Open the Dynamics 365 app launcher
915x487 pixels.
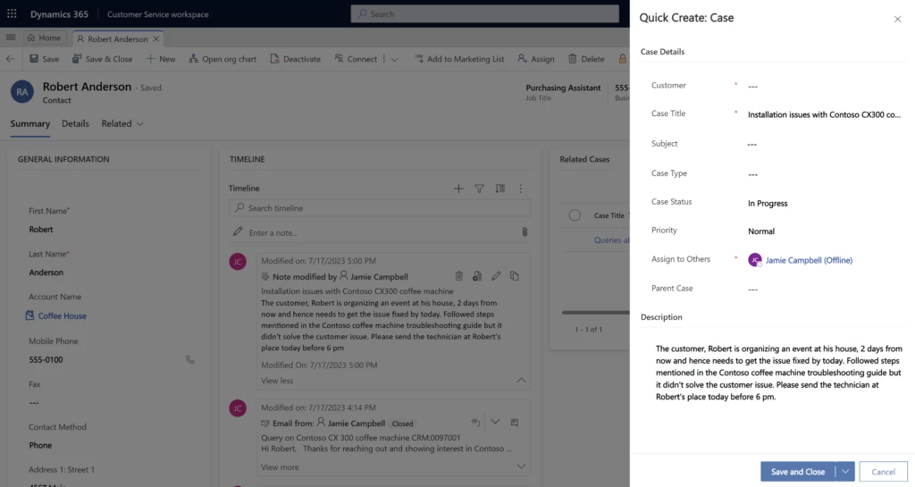point(11,14)
